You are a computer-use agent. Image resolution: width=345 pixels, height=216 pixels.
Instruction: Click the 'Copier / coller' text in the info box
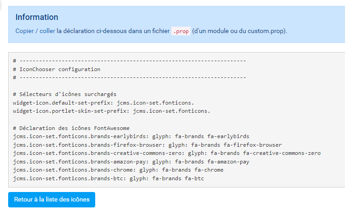click(35, 31)
